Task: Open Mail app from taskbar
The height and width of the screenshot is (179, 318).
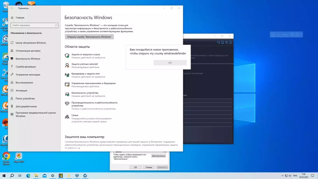Action: [44, 176]
